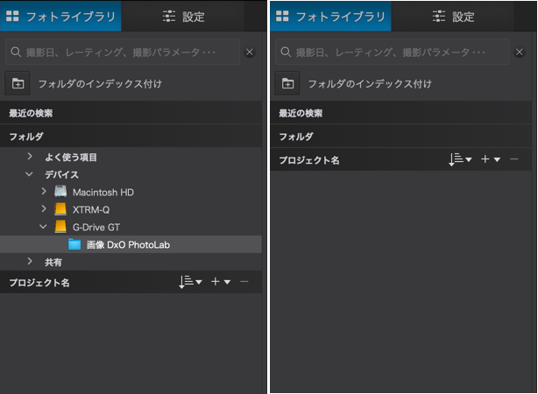538x394 pixels.
Task: Expand XTRM-Q chevron
Action: click(x=44, y=208)
